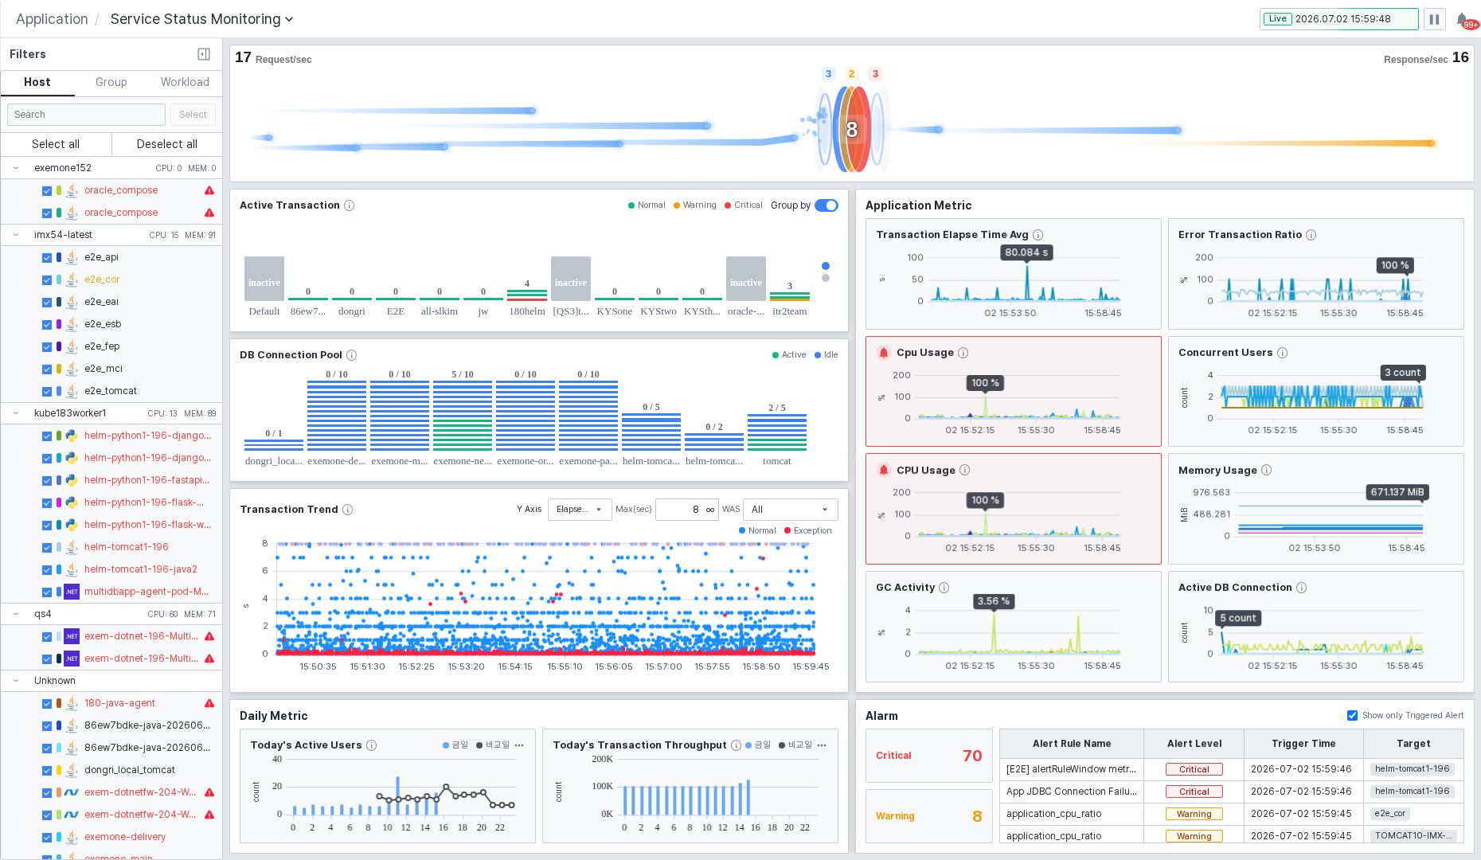Pause the live monitoring feed
The image size is (1481, 860).
pos(1434,19)
